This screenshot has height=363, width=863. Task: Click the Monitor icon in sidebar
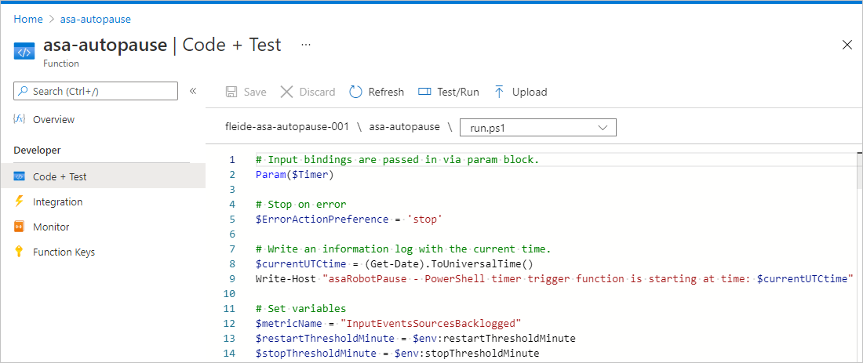20,227
